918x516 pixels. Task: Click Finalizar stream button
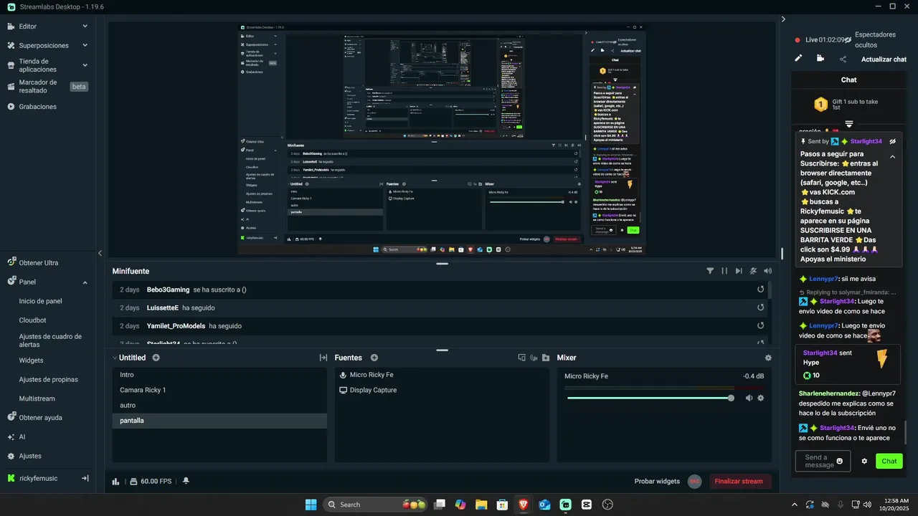[x=739, y=481]
